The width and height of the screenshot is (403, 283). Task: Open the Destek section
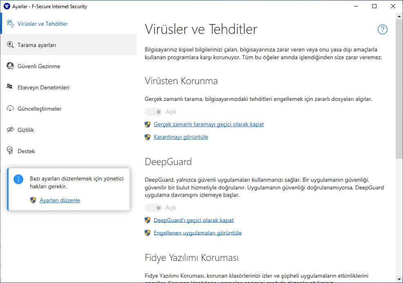pos(68,151)
